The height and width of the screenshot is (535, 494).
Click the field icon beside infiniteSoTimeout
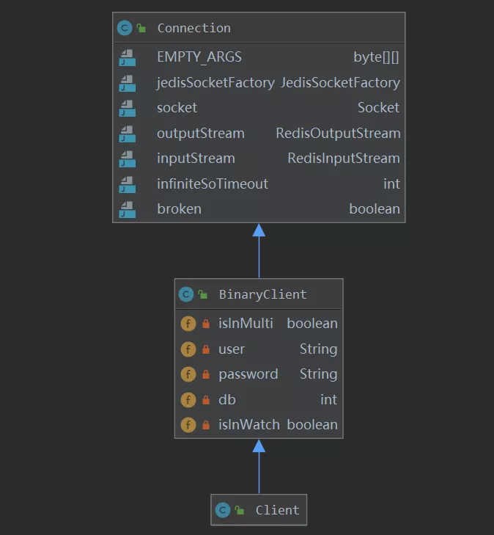[x=128, y=184]
